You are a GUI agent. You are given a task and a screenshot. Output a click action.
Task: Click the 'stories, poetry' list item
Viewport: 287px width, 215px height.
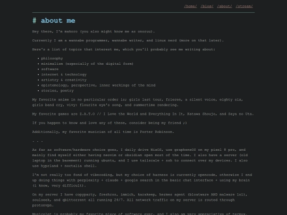(57, 91)
